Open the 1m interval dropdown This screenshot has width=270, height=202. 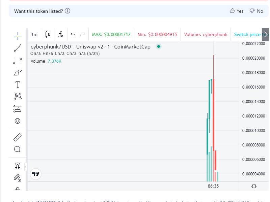point(34,34)
